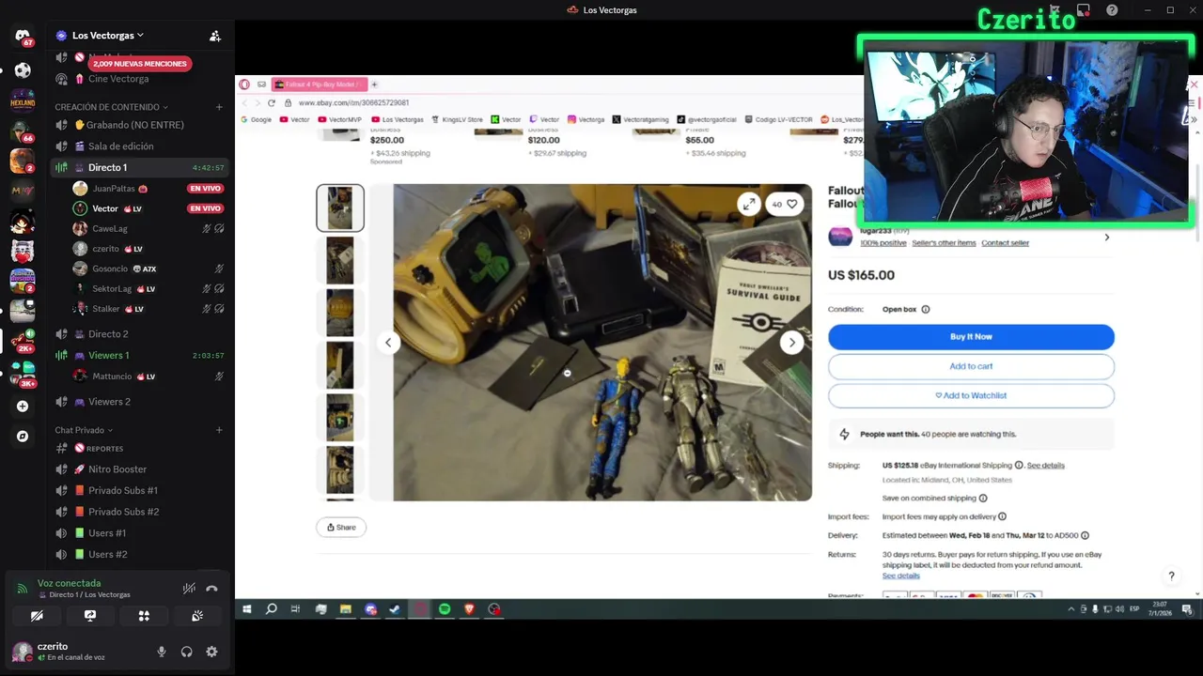Open the Seller's other items link

tap(943, 243)
